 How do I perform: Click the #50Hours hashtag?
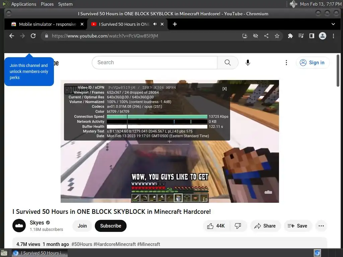(x=82, y=244)
